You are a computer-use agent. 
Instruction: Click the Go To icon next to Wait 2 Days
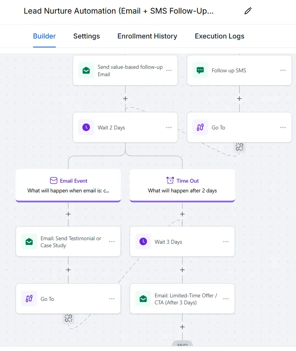pos(200,127)
